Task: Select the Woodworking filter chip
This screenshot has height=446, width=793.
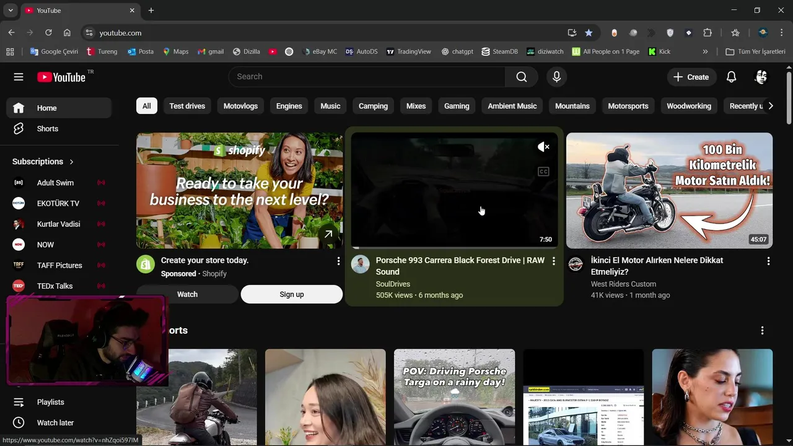Action: (689, 106)
